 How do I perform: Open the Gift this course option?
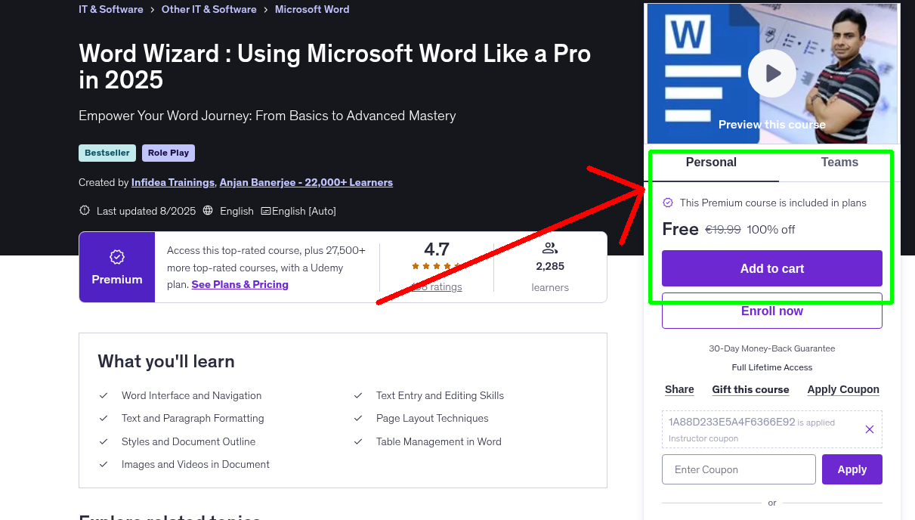[750, 389]
